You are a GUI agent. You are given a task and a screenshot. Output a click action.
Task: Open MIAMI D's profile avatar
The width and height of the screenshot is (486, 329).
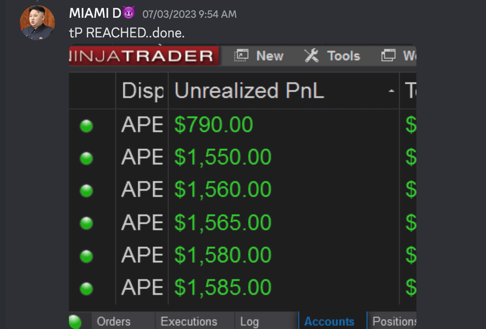point(37,22)
